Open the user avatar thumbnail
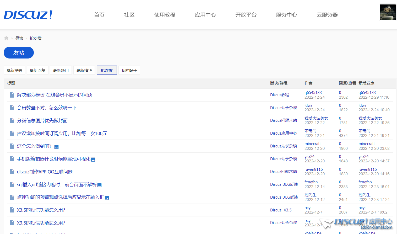The width and height of the screenshot is (397, 234). tap(388, 12)
